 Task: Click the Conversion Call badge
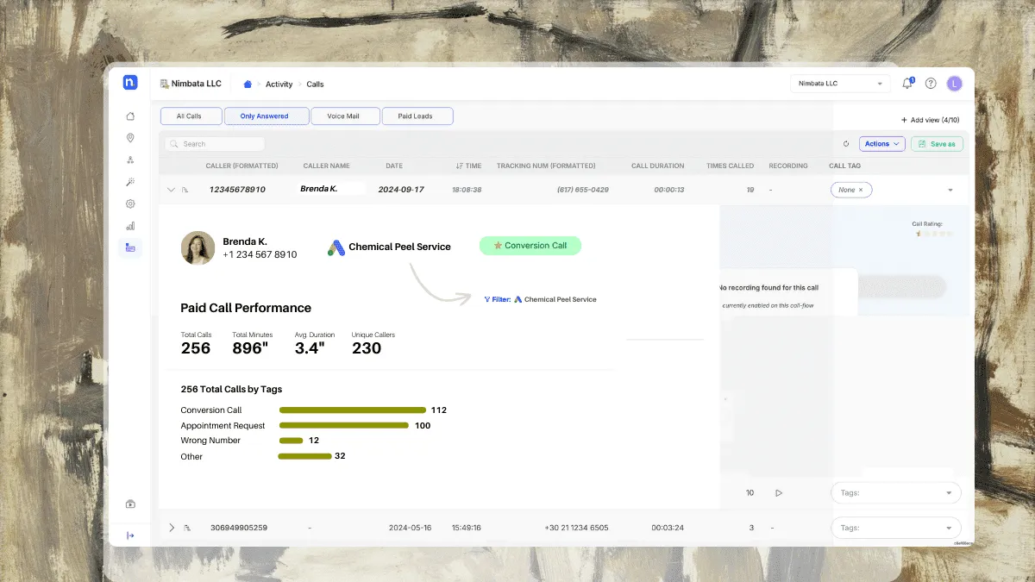530,246
